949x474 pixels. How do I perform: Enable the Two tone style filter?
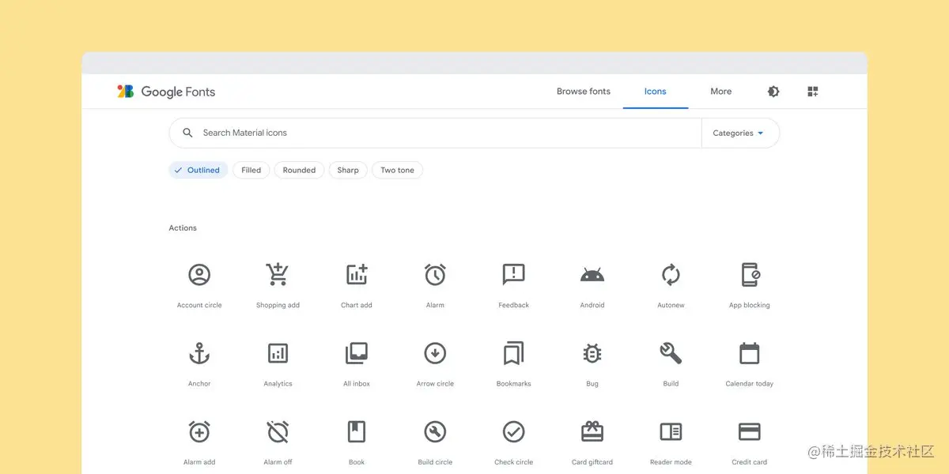click(397, 170)
